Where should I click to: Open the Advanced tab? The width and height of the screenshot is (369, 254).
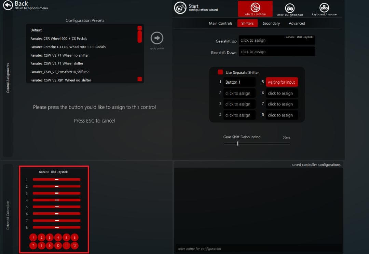click(297, 23)
